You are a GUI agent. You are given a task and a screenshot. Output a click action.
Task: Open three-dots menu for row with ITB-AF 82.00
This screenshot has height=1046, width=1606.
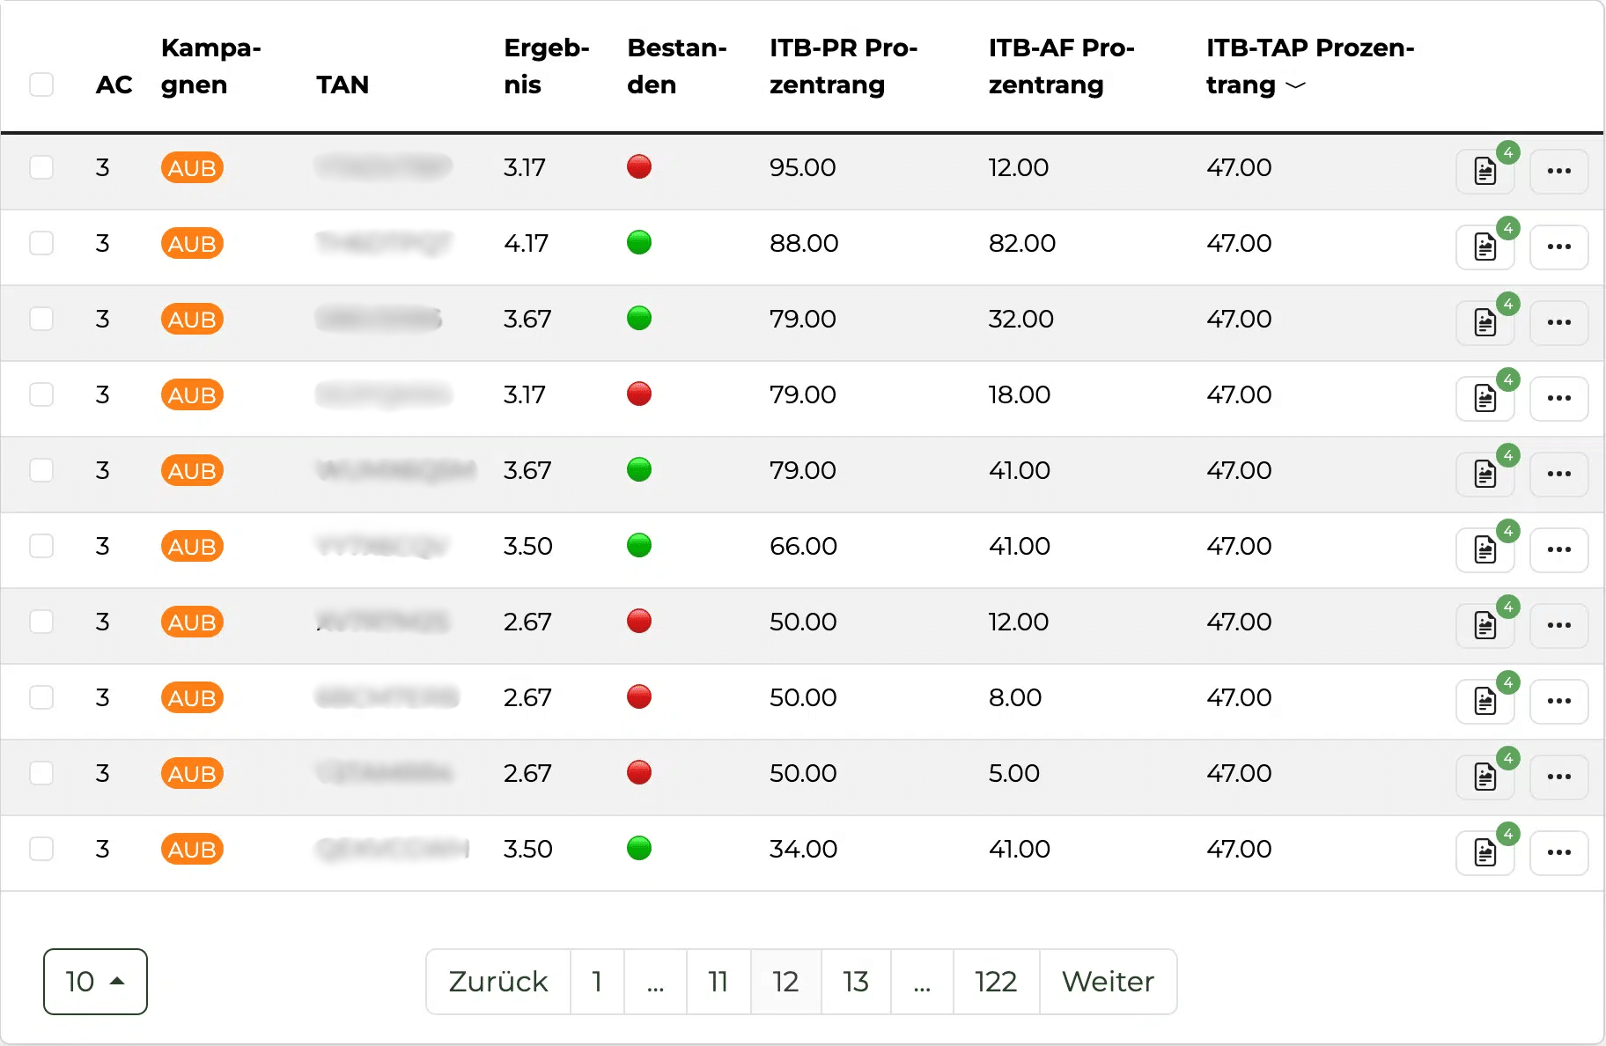1558,247
